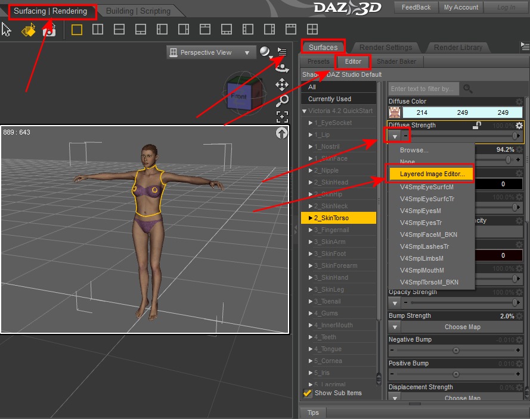Expand the 3_SkinArm surface item
The height and width of the screenshot is (419, 530).
[310, 242]
